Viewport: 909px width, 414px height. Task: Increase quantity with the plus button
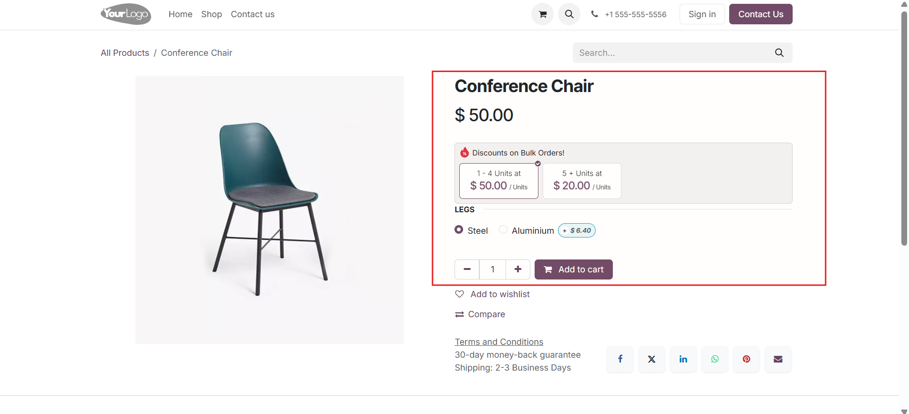tap(518, 269)
